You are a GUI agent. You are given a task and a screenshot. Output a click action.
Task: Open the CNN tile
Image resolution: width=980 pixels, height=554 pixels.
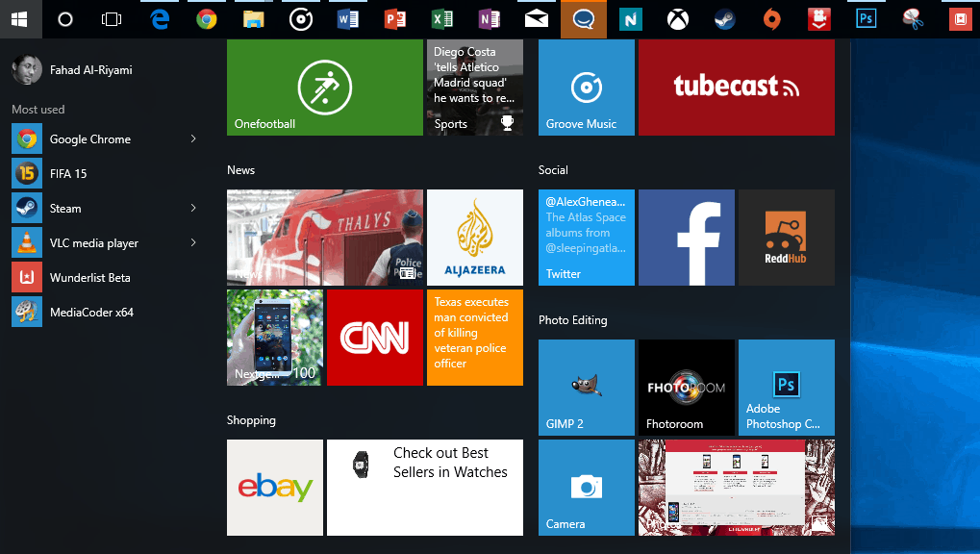(374, 338)
